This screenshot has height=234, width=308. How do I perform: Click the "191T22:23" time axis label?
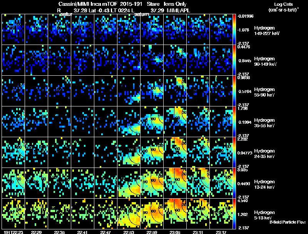pos(13,232)
